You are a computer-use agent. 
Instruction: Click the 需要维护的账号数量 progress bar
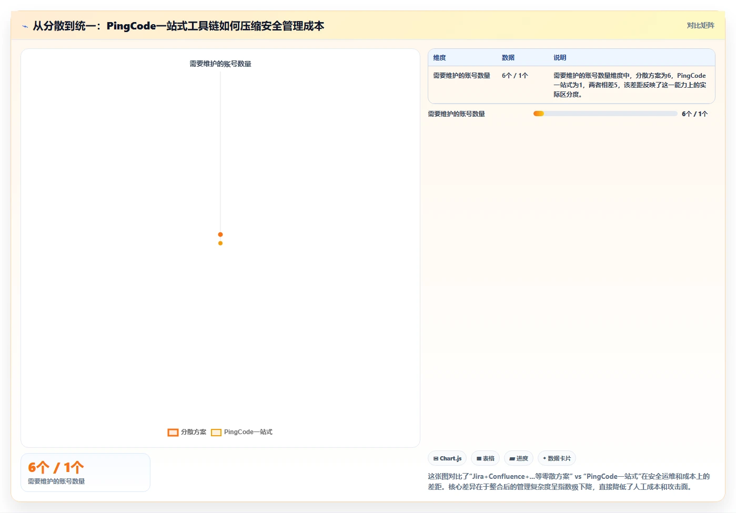[605, 114]
